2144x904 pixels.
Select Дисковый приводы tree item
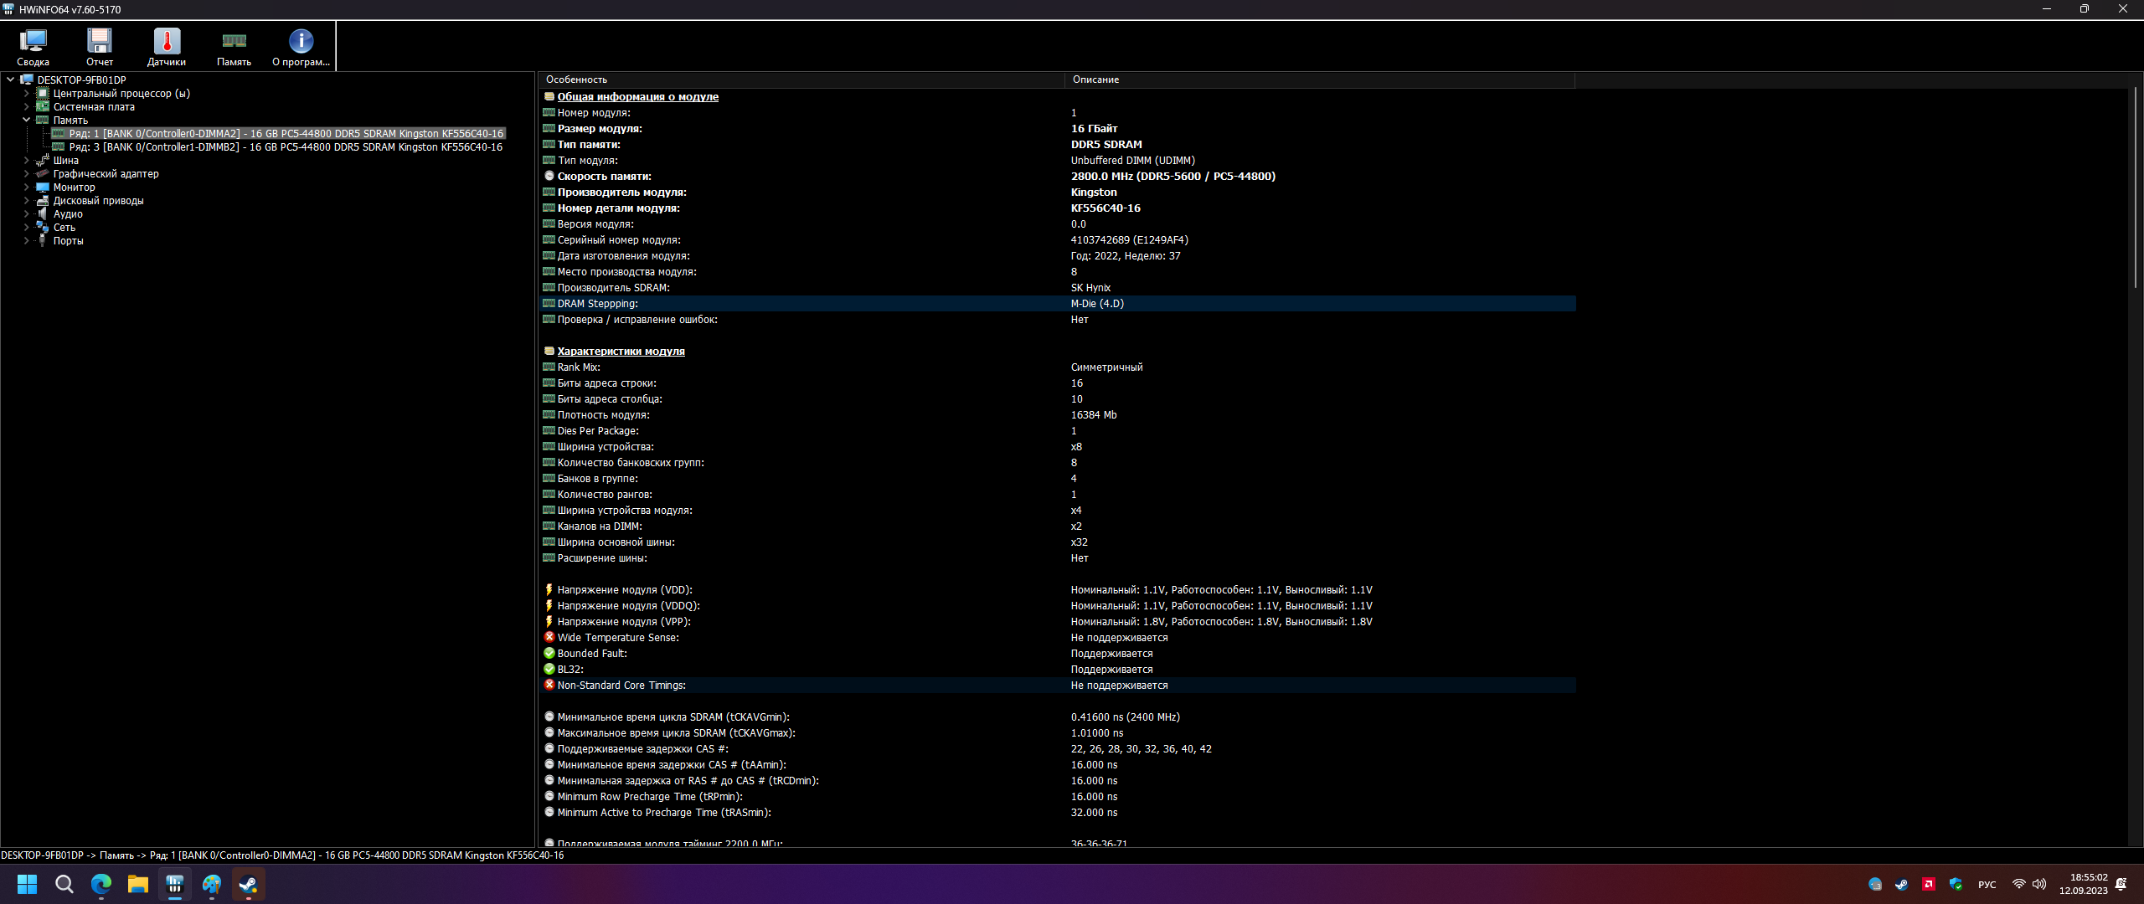tap(98, 201)
